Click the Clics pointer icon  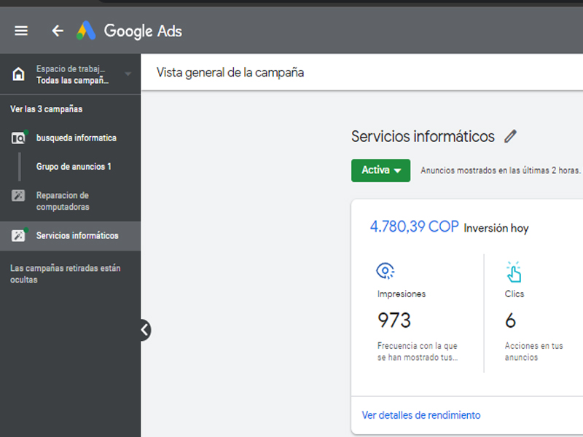514,272
